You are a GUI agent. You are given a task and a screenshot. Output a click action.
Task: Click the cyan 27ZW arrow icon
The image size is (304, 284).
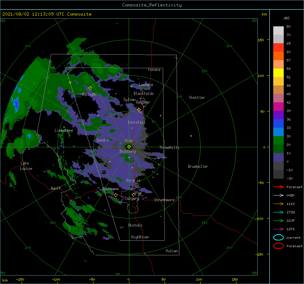point(278,212)
